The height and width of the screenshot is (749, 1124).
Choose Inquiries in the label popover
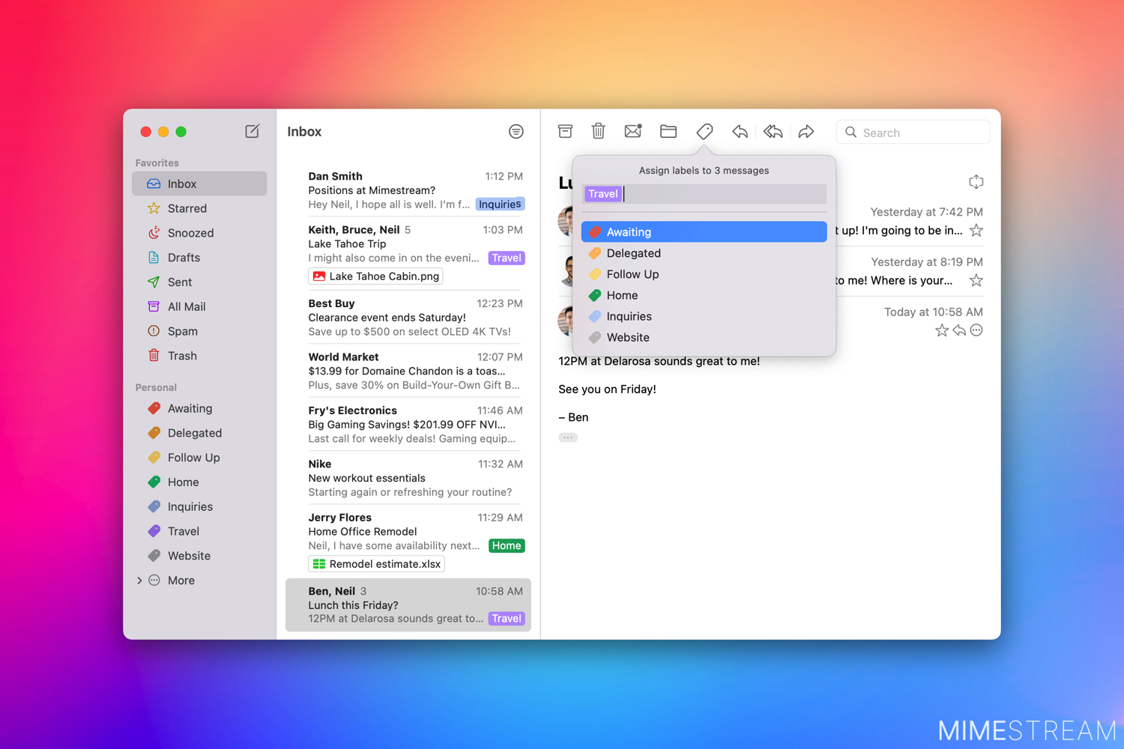pyautogui.click(x=704, y=316)
